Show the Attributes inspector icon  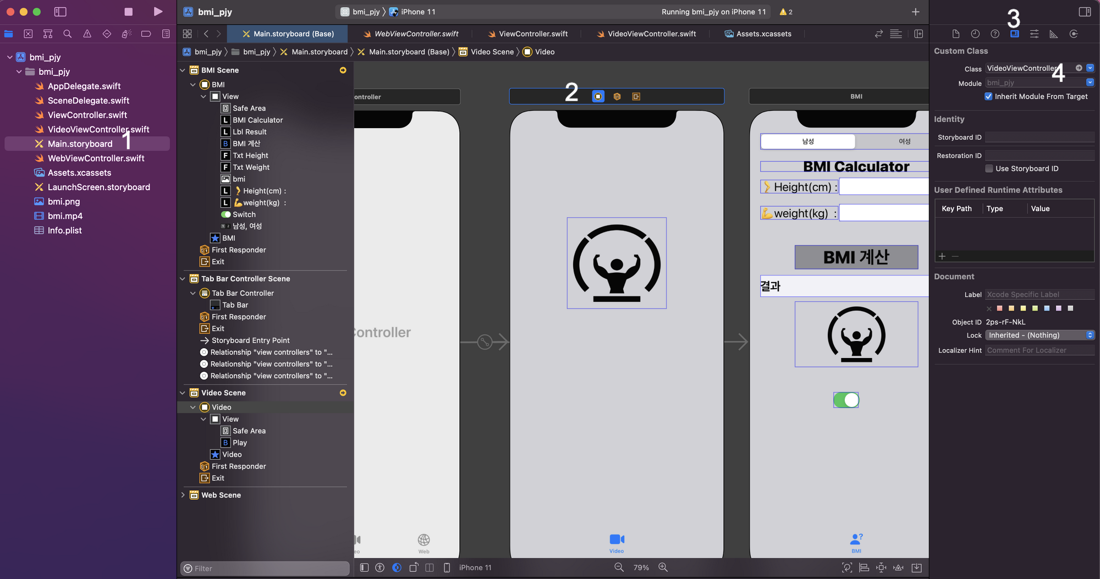[1034, 34]
